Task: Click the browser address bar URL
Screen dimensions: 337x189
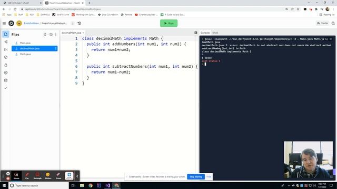Action: 63,9
